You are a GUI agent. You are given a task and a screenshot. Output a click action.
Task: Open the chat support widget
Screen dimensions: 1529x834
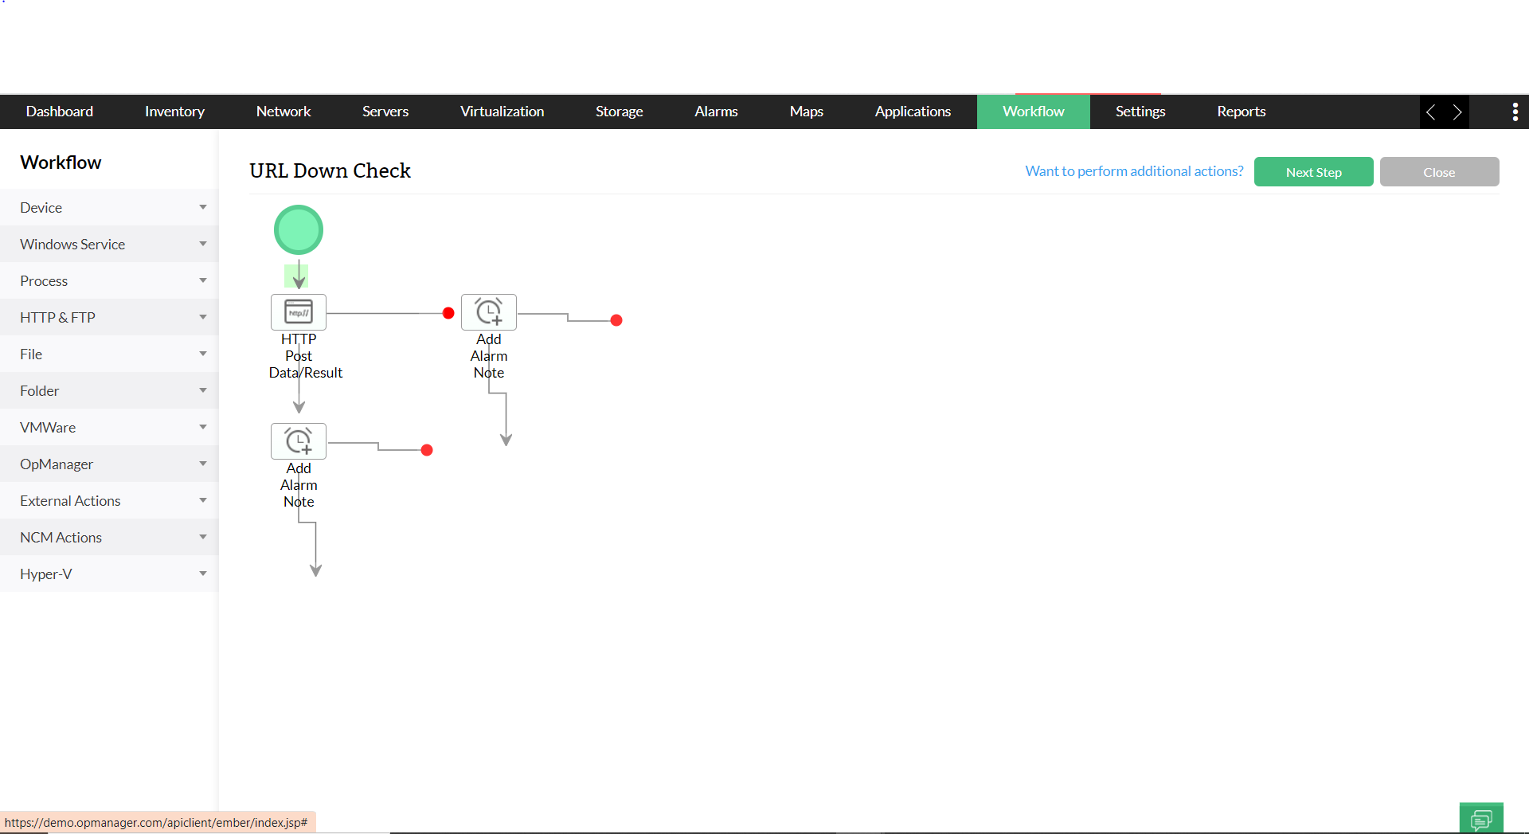point(1481,817)
